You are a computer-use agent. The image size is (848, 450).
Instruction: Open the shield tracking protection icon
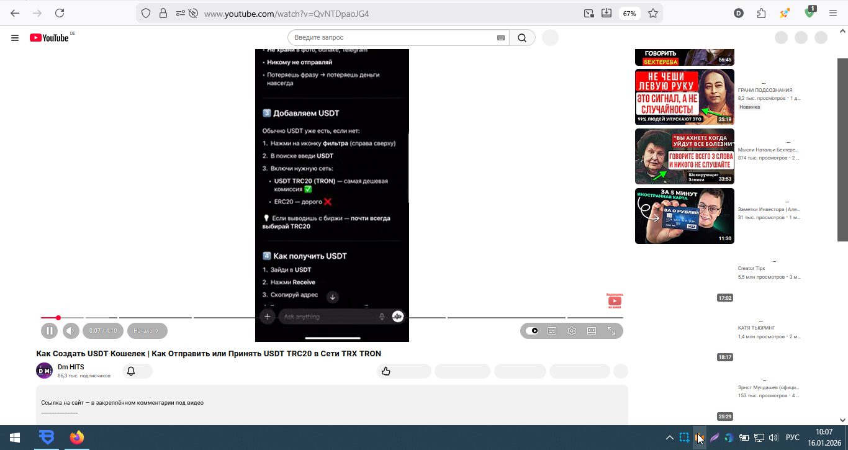146,13
